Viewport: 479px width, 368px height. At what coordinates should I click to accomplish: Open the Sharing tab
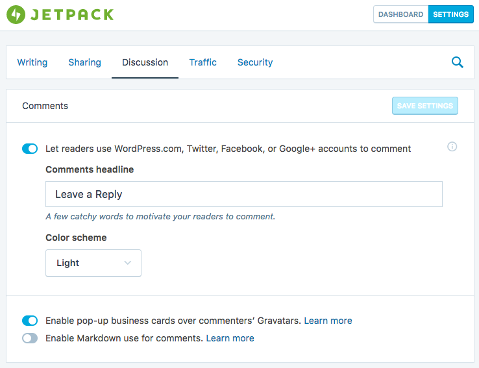coord(84,62)
